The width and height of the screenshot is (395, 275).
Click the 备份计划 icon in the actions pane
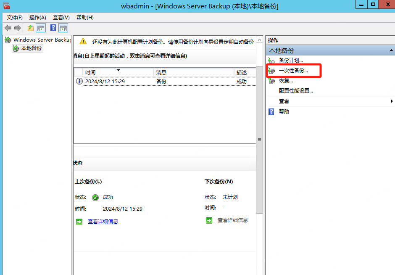coord(271,61)
